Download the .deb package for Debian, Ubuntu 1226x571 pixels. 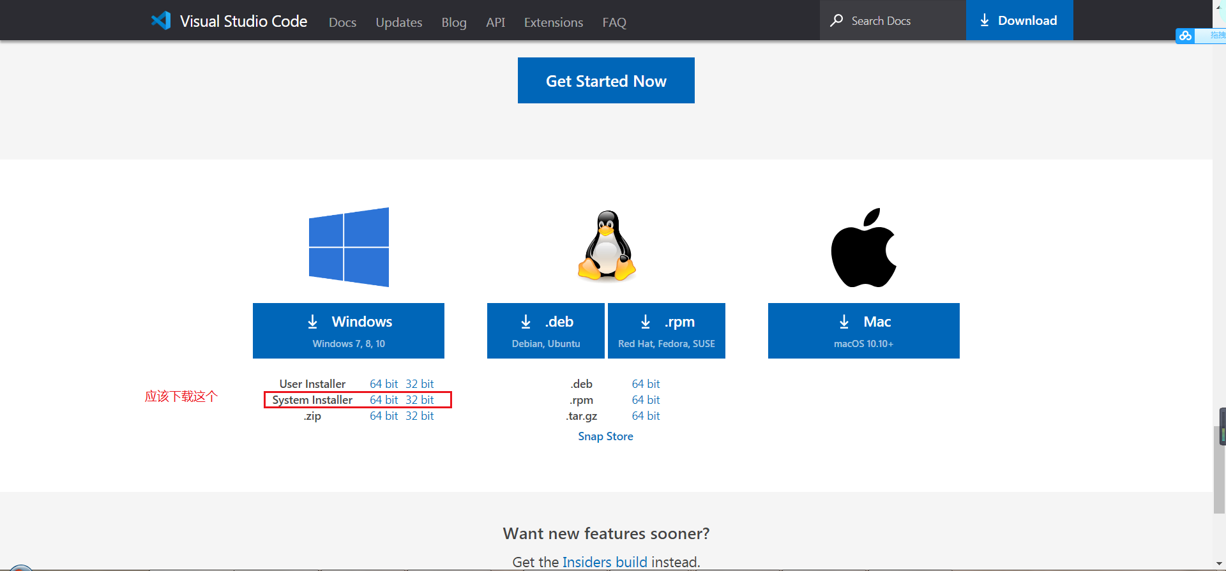click(545, 330)
